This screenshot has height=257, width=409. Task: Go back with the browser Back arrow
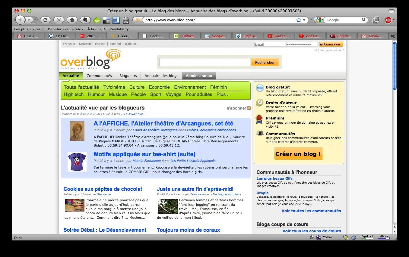tap(20, 20)
